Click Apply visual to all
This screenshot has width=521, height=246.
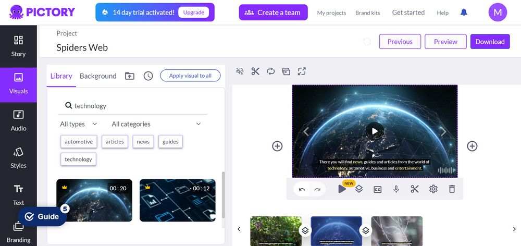click(x=190, y=76)
